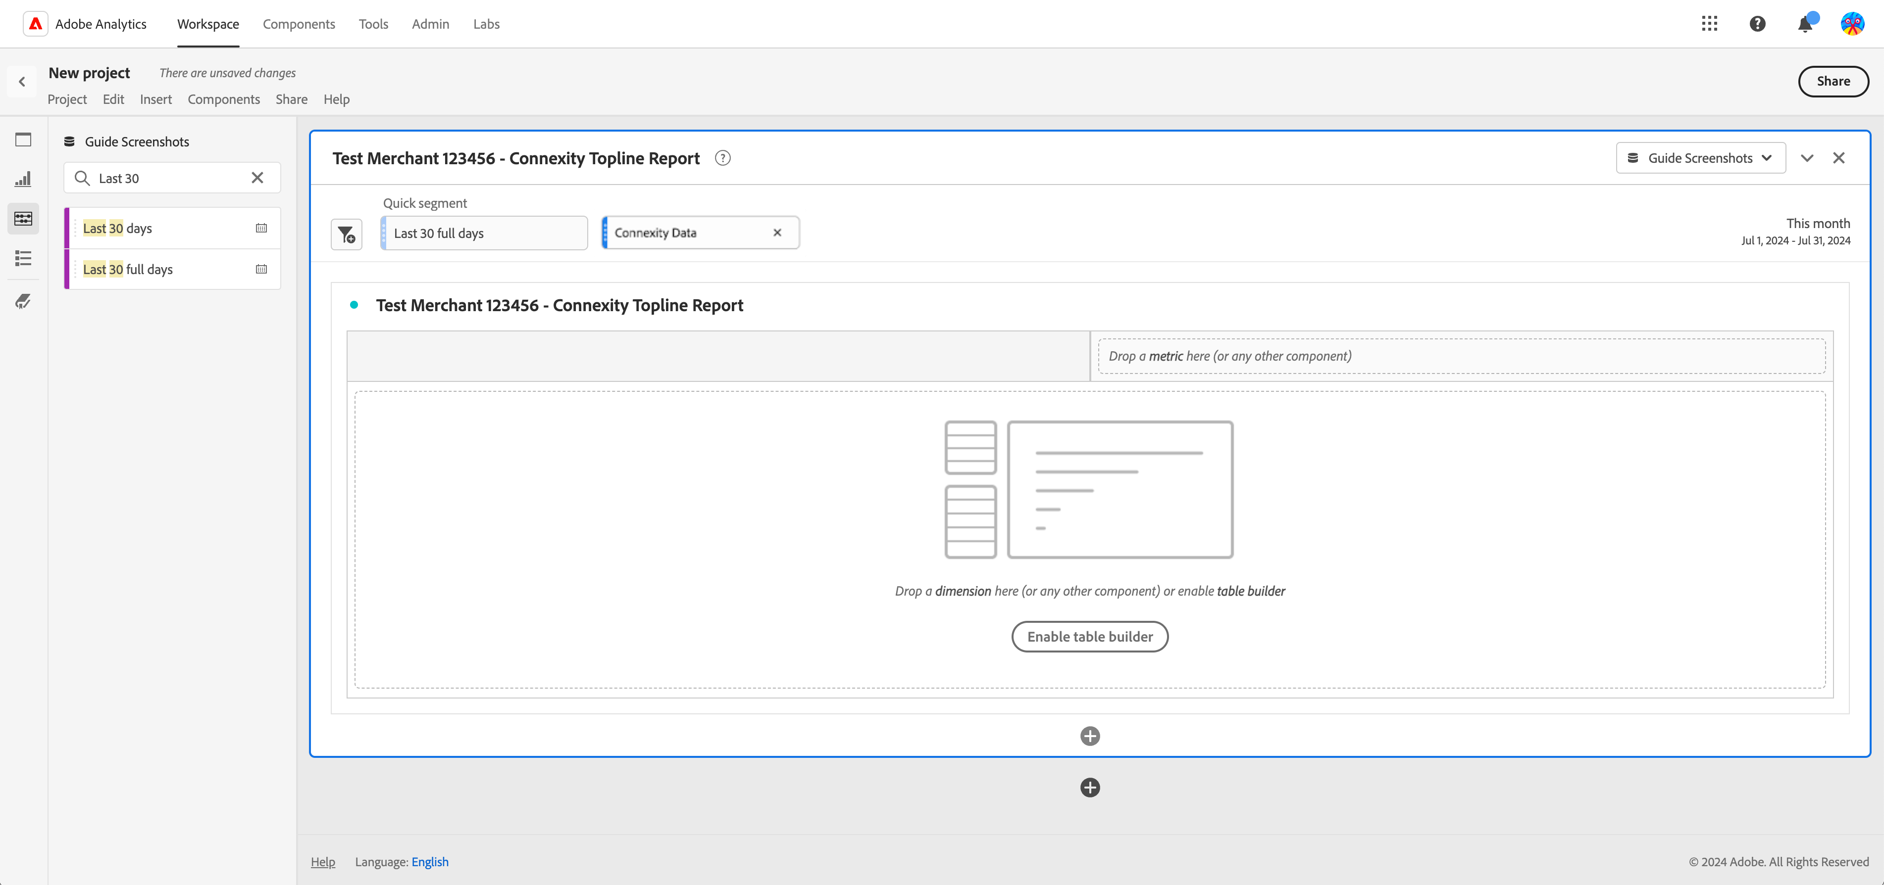Open the Guide Screenshots report suite dropdown
Image resolution: width=1884 pixels, height=885 pixels.
coord(1700,158)
